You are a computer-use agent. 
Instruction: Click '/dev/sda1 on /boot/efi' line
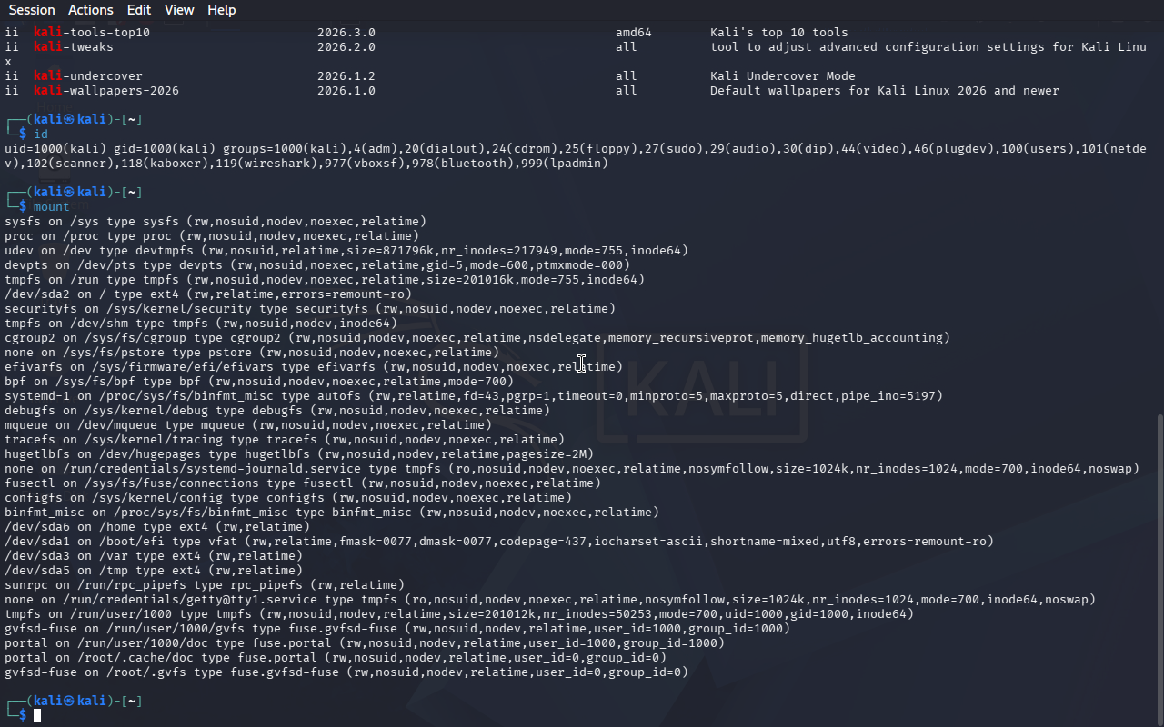click(x=499, y=542)
